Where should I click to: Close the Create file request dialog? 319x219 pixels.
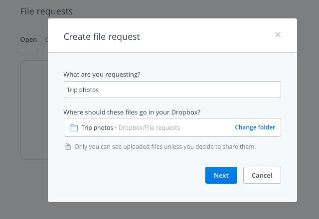278,35
